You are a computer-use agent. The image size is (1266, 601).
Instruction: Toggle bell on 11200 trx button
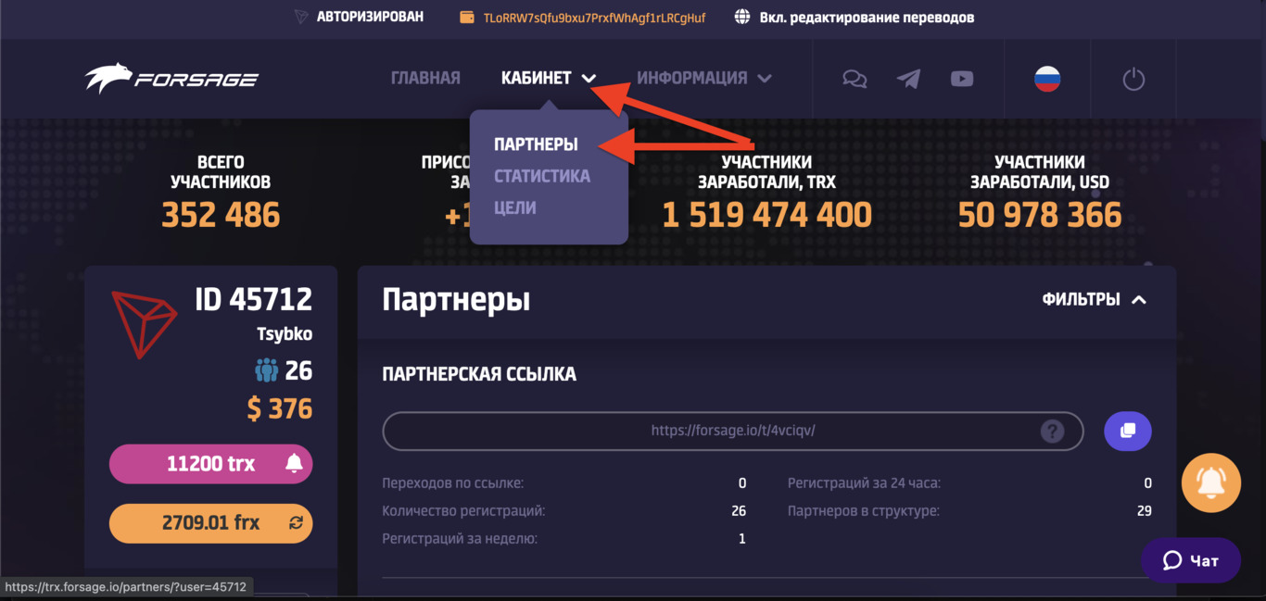[294, 464]
